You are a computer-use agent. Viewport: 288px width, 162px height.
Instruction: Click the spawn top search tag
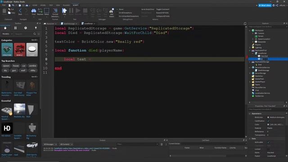[x=6, y=66]
